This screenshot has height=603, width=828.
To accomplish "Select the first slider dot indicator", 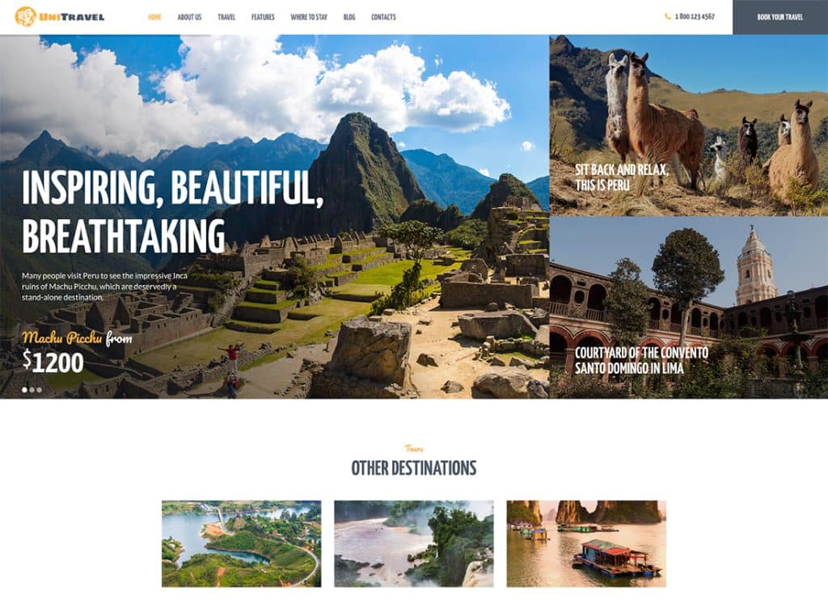I will coord(24,390).
